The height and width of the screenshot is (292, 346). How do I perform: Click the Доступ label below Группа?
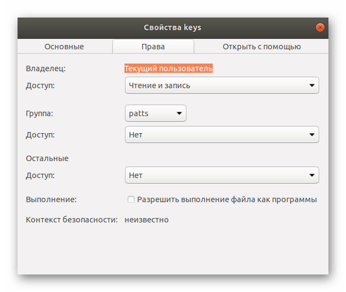(x=41, y=134)
